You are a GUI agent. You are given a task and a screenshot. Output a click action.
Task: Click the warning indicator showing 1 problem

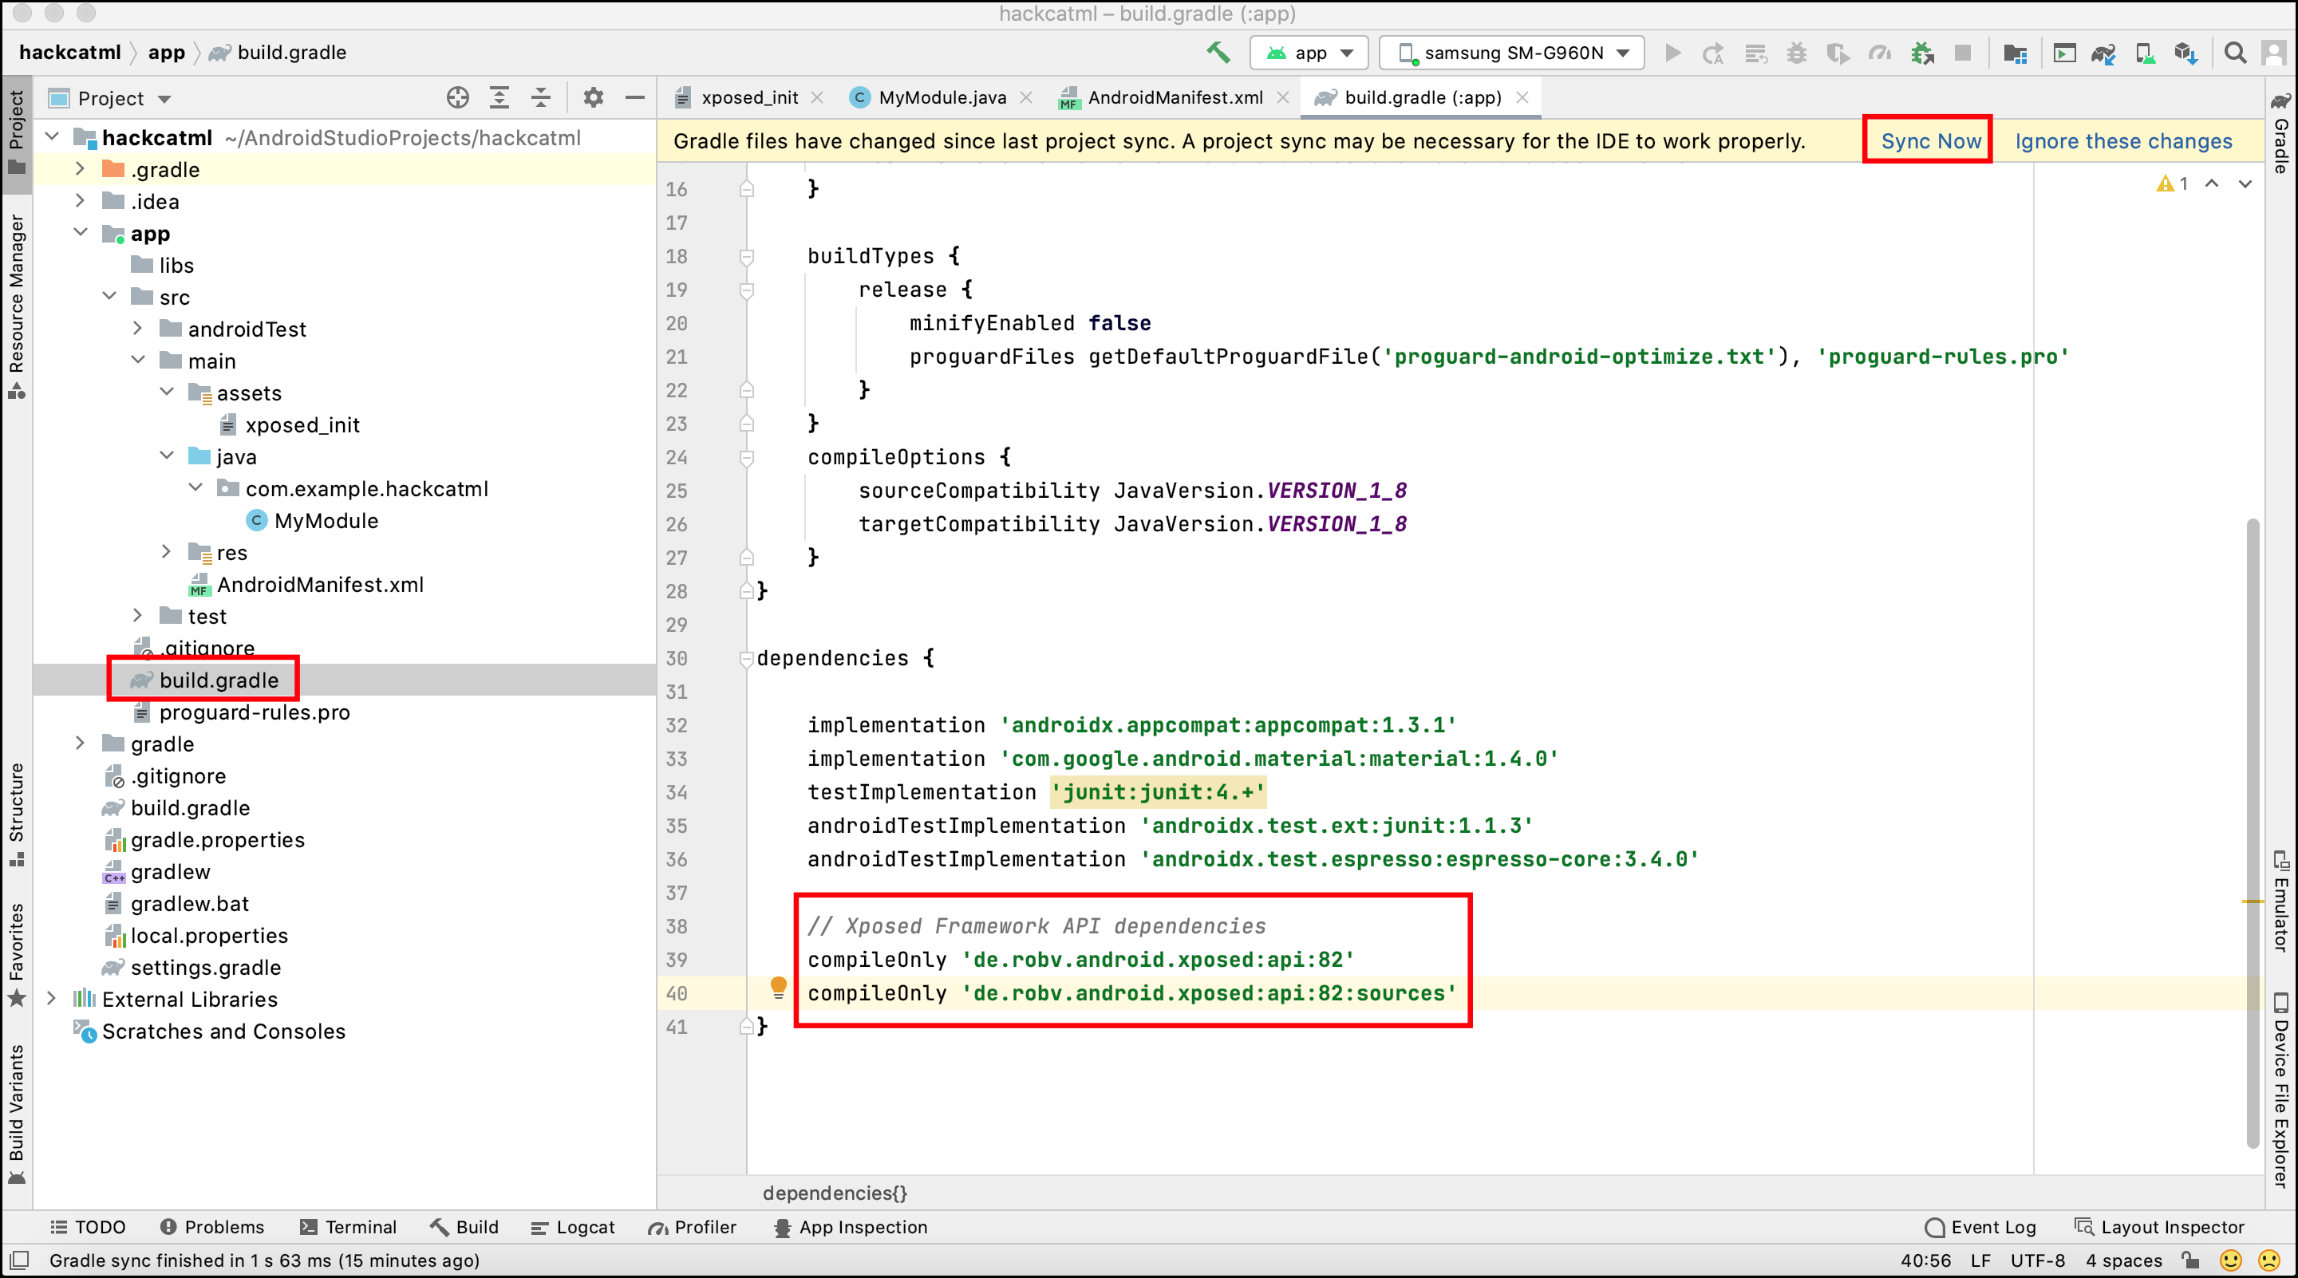click(2172, 183)
